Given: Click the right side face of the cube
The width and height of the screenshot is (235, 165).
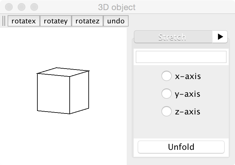Looking at the screenshot, I should 79,92.
